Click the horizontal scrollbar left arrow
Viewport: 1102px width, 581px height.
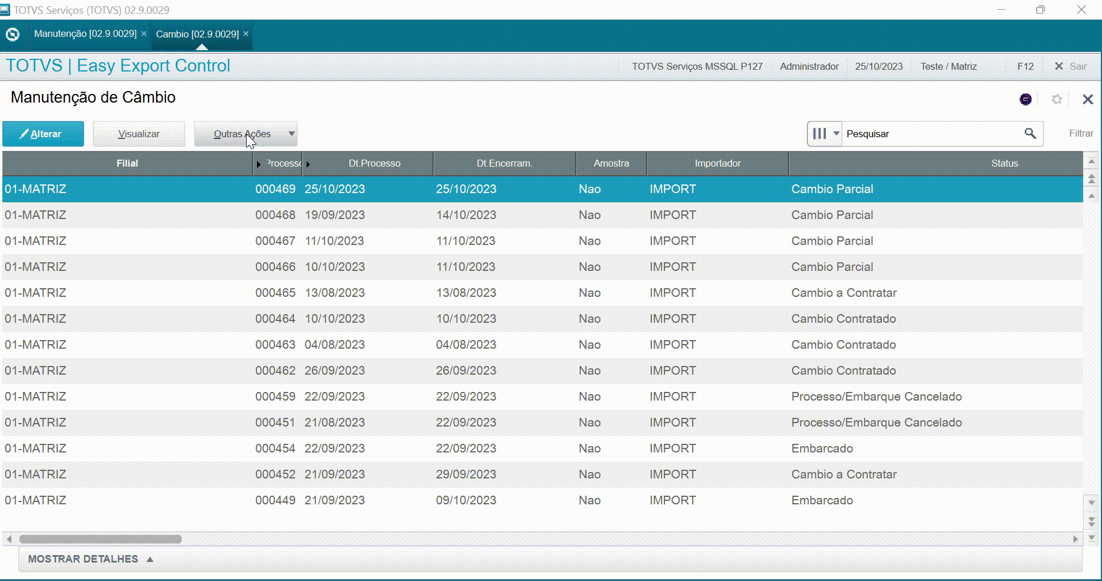click(x=9, y=539)
